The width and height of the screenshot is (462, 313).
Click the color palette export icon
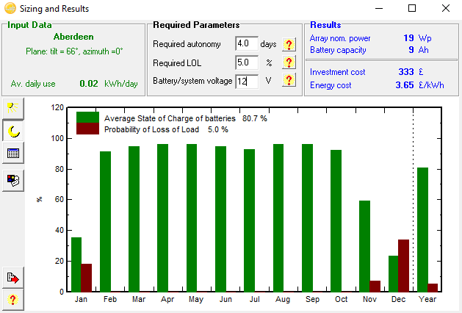(13, 179)
